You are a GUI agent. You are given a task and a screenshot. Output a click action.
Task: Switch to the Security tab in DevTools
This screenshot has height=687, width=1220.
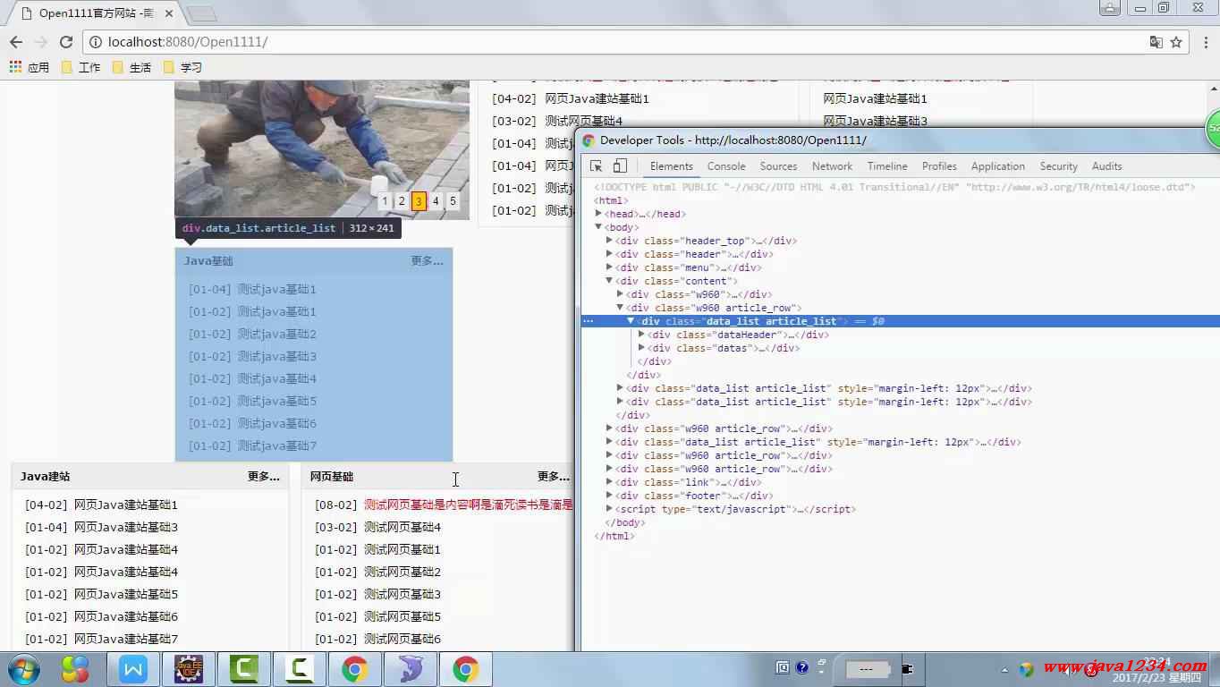tap(1059, 166)
